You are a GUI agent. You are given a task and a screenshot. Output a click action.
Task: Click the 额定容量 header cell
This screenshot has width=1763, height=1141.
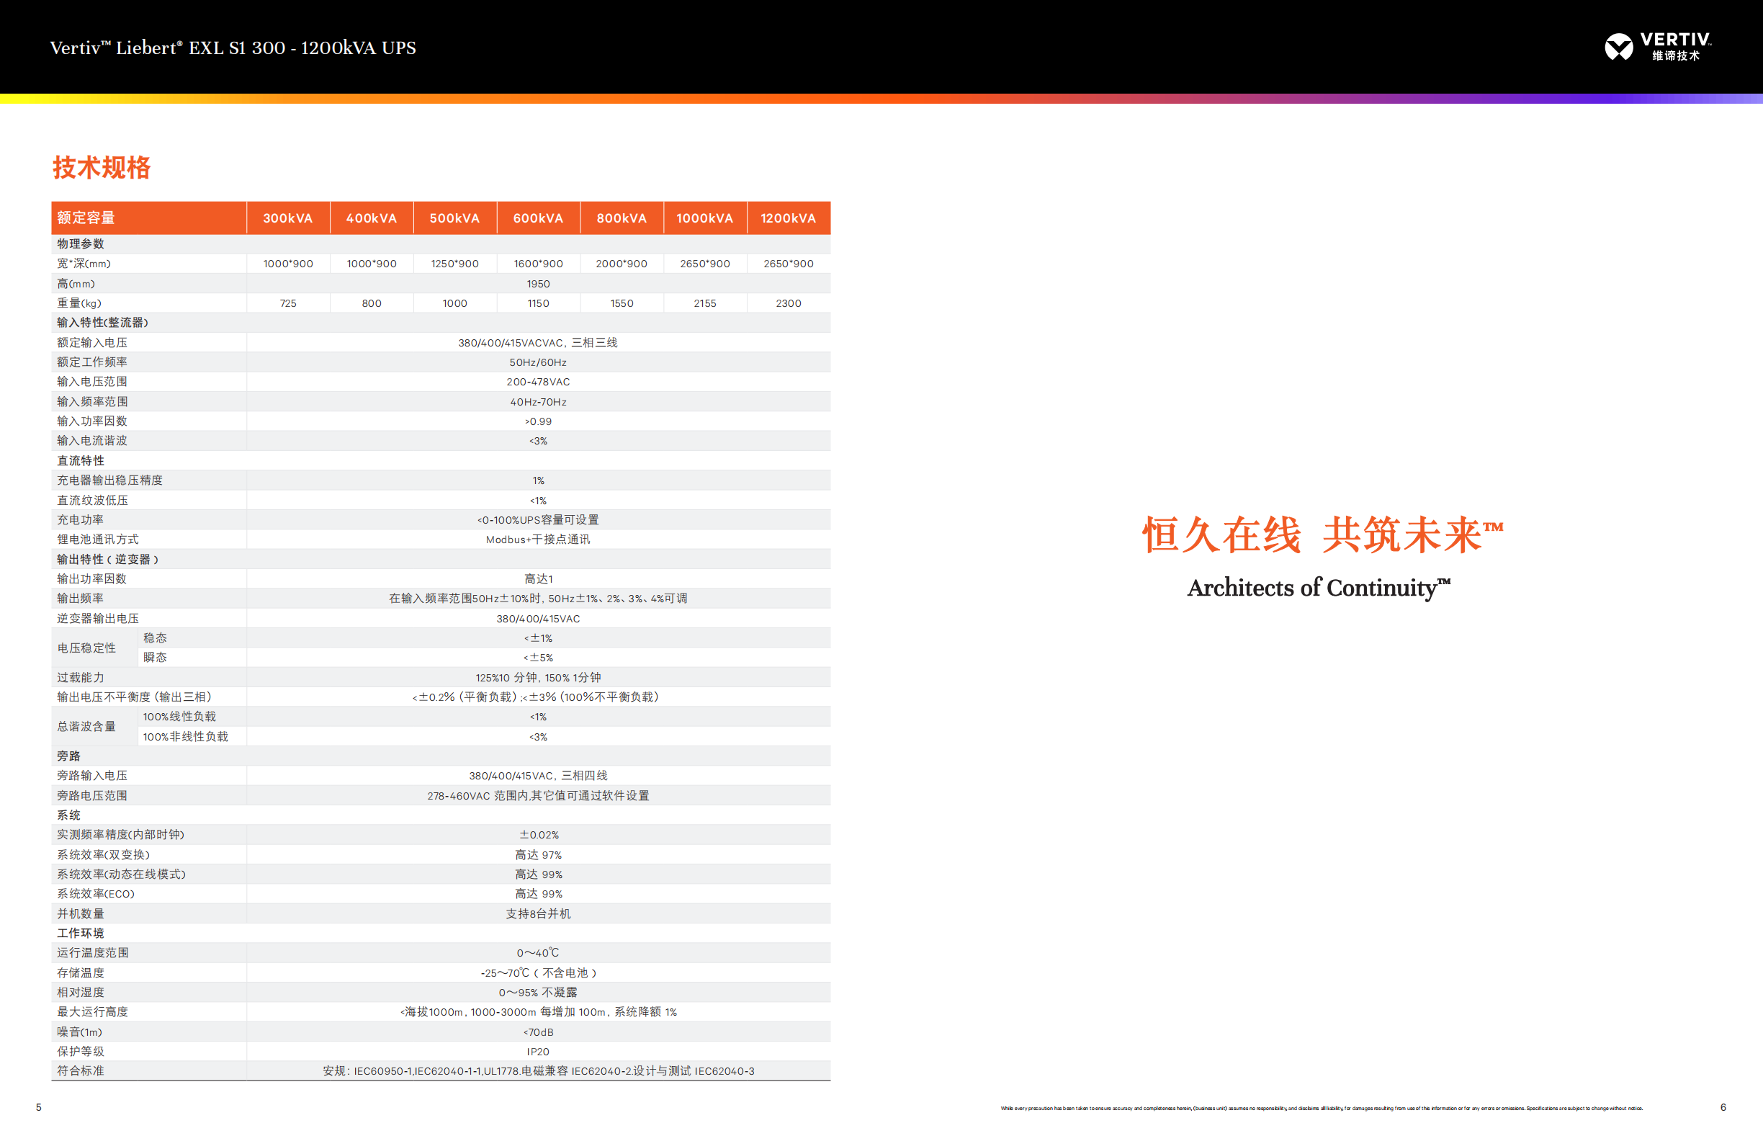point(149,218)
